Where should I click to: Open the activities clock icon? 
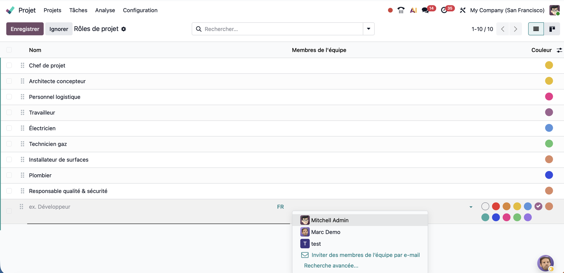click(444, 10)
